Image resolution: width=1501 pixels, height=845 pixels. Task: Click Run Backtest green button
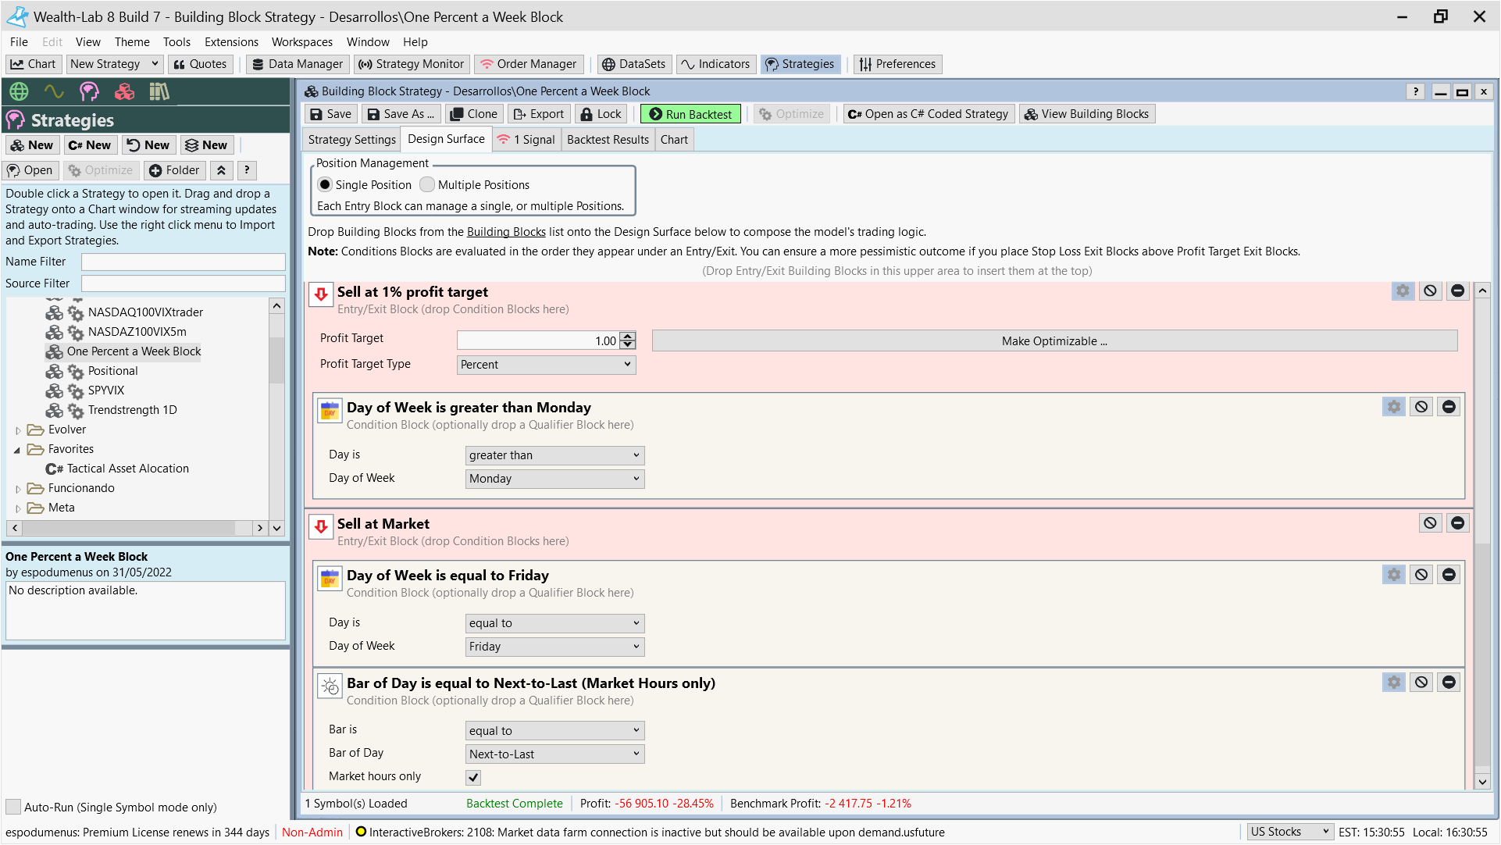690,114
